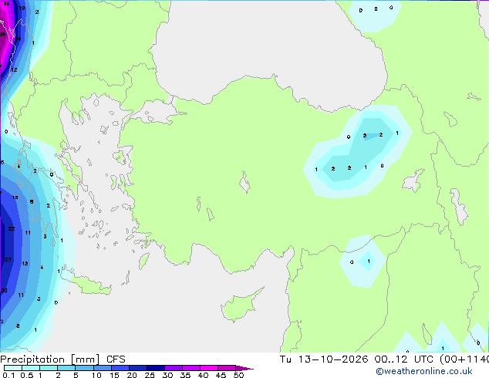Image resolution: width=489 pixels, height=378 pixels.
Task: Pick the 35–40 mm violet legend swatch
Action: [x=191, y=368]
